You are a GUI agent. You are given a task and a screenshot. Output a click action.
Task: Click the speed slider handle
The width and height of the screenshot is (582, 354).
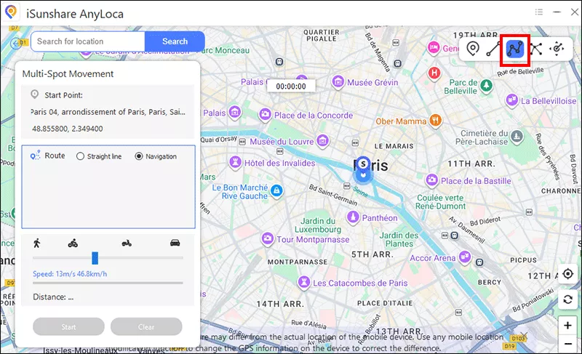click(95, 258)
